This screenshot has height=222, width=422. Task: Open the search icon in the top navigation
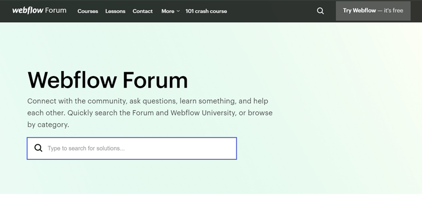coord(320,11)
